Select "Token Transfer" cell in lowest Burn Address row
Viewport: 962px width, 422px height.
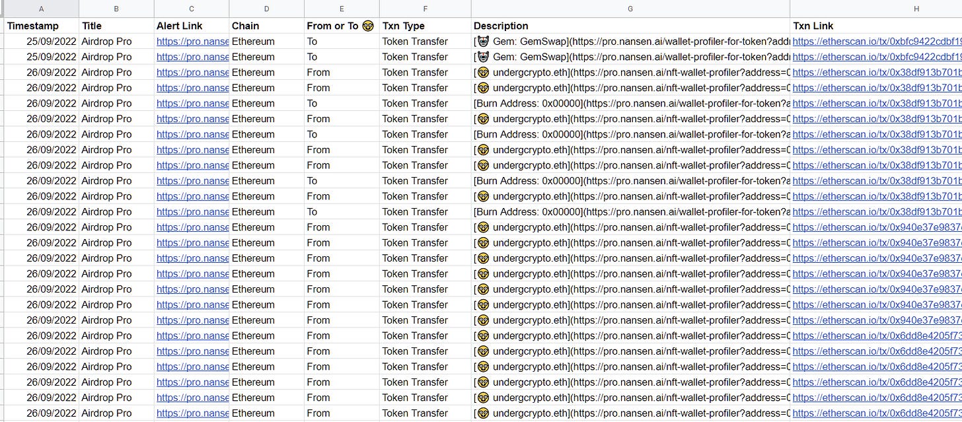click(x=425, y=211)
